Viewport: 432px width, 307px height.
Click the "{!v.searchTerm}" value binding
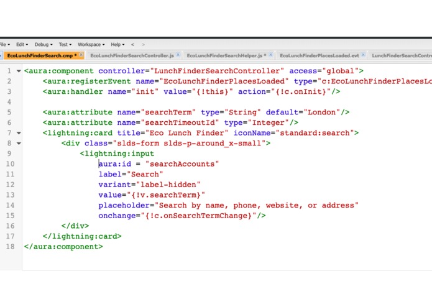[166, 195]
